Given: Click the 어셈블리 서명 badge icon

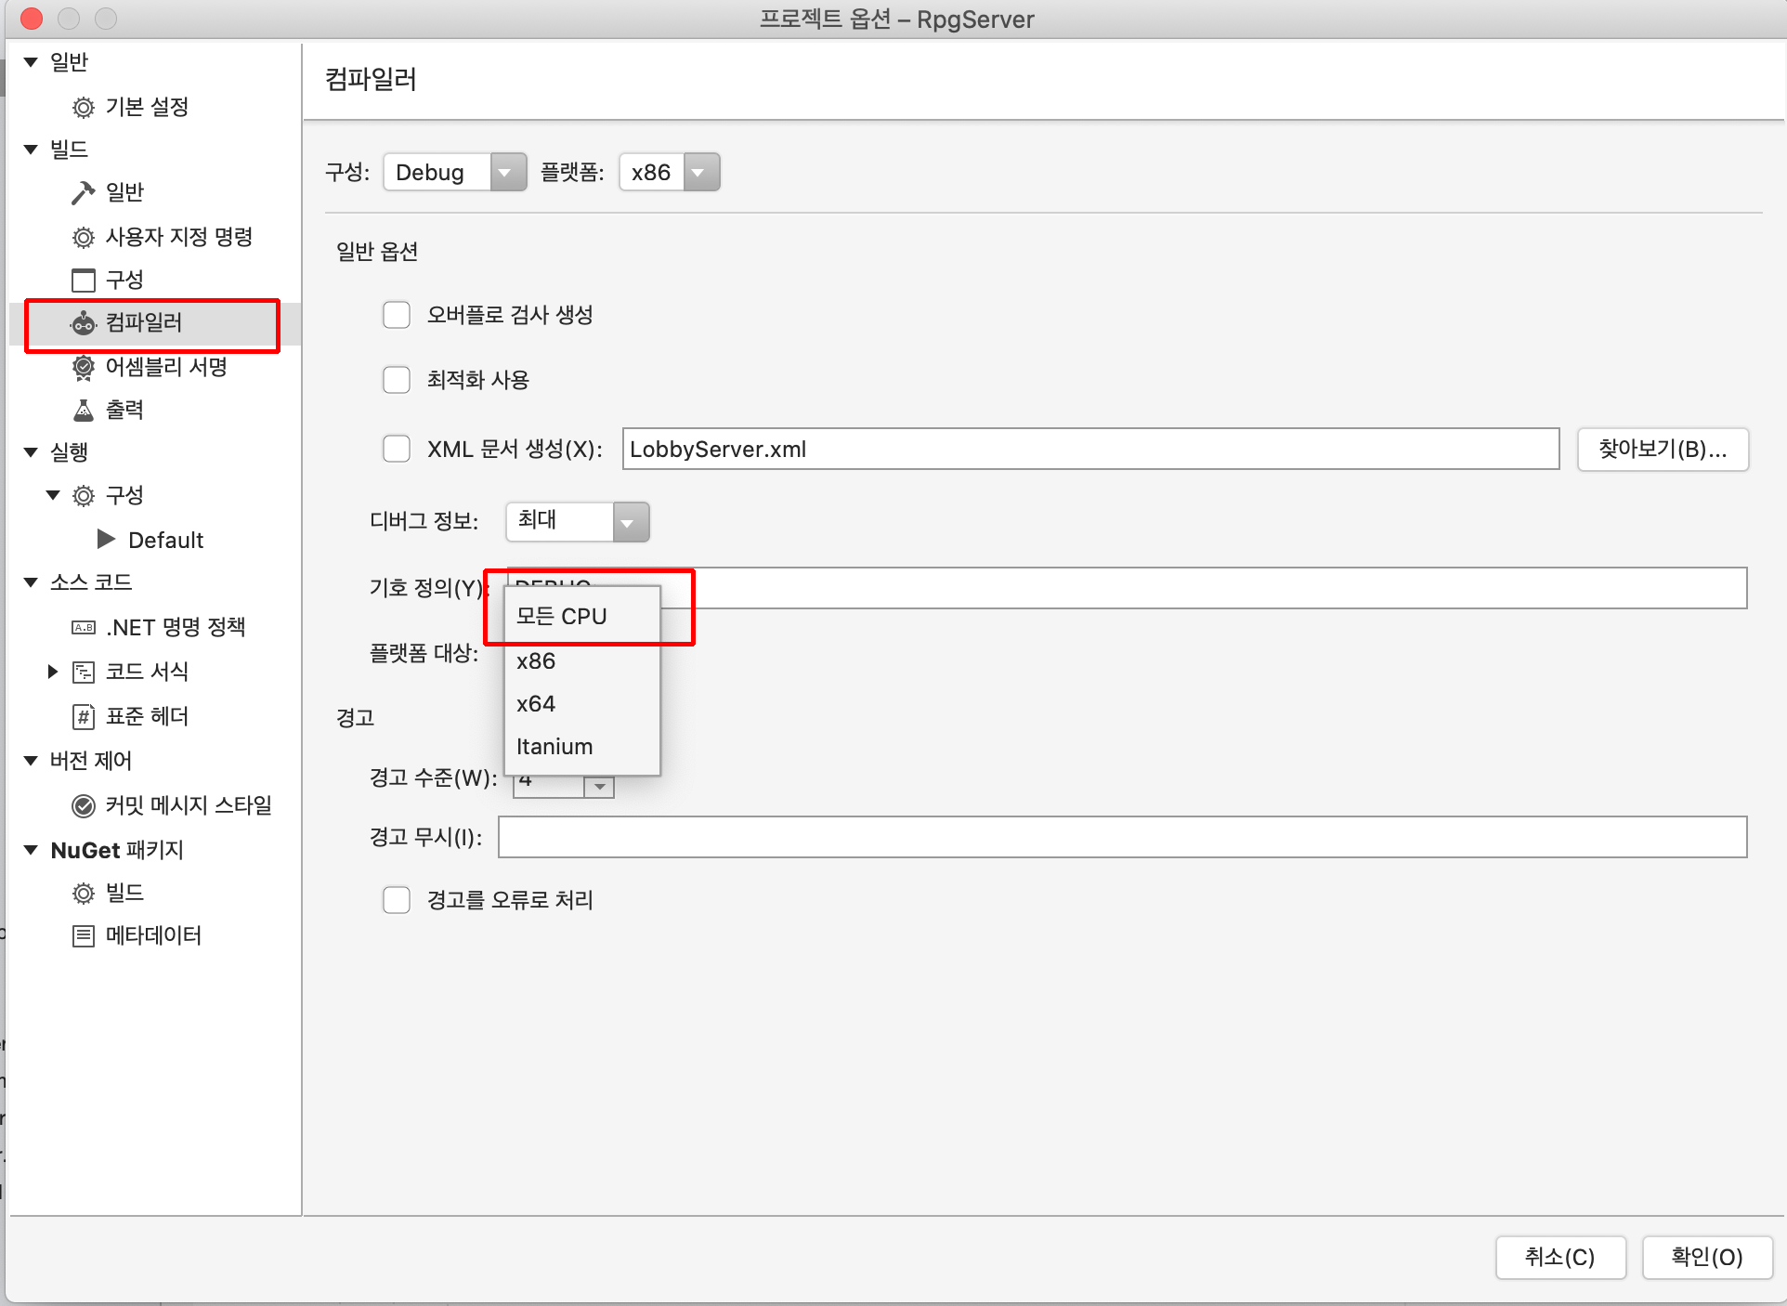Looking at the screenshot, I should pyautogui.click(x=84, y=368).
